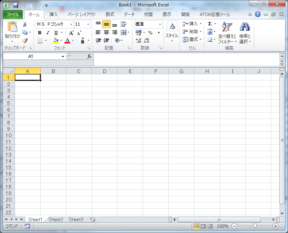Switch to Page Break Preview in status bar
This screenshot has width=288, height=233.
point(210,226)
